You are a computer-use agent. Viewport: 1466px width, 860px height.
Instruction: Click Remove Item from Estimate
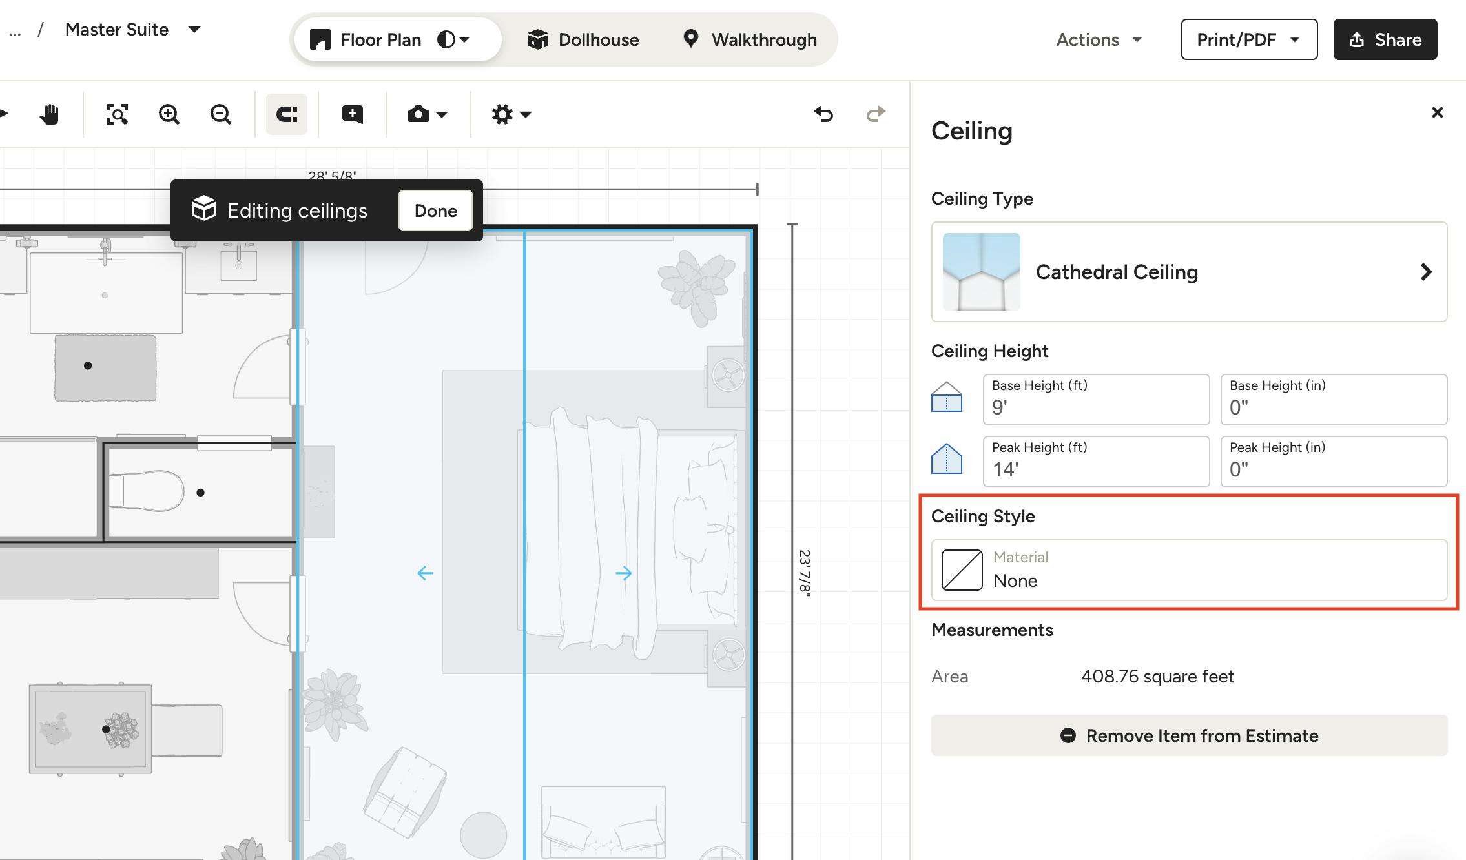point(1189,735)
